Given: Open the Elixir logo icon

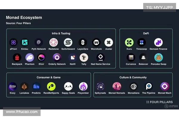Looking at the screenshot, I should (x=41, y=57).
